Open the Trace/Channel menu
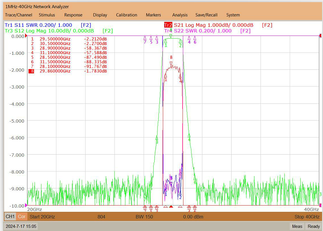The image size is (323, 231). tap(19, 15)
